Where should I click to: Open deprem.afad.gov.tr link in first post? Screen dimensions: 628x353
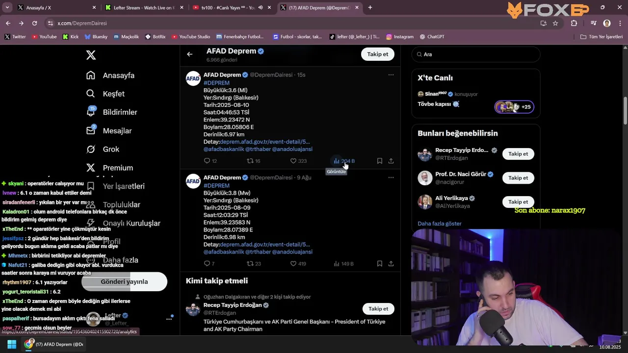(x=265, y=142)
